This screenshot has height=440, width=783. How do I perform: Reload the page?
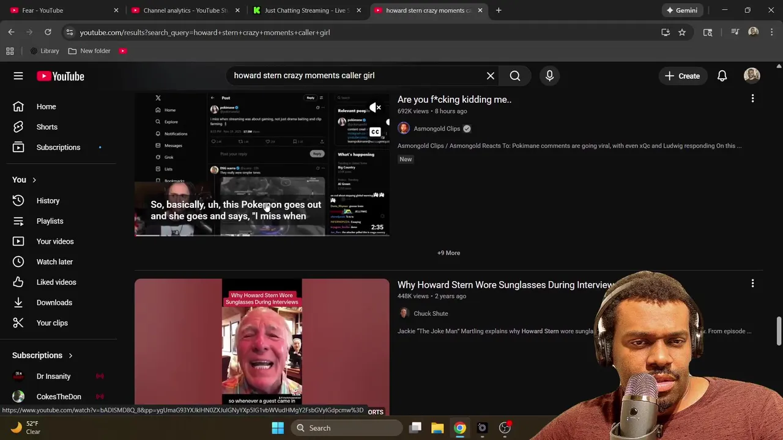pos(48,32)
